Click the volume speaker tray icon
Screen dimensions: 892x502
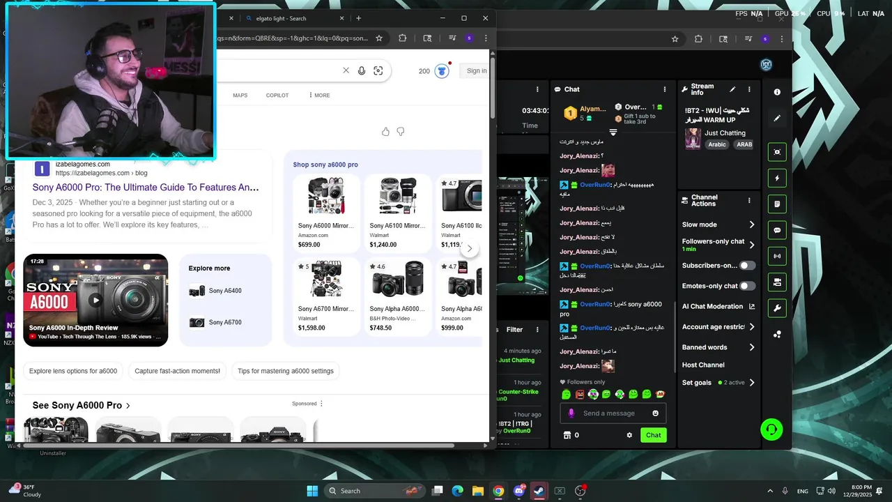pos(831,491)
